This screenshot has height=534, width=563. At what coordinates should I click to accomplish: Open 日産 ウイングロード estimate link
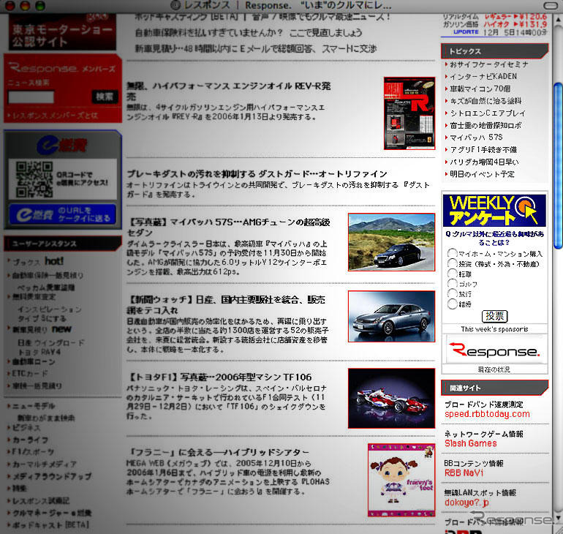(51, 342)
